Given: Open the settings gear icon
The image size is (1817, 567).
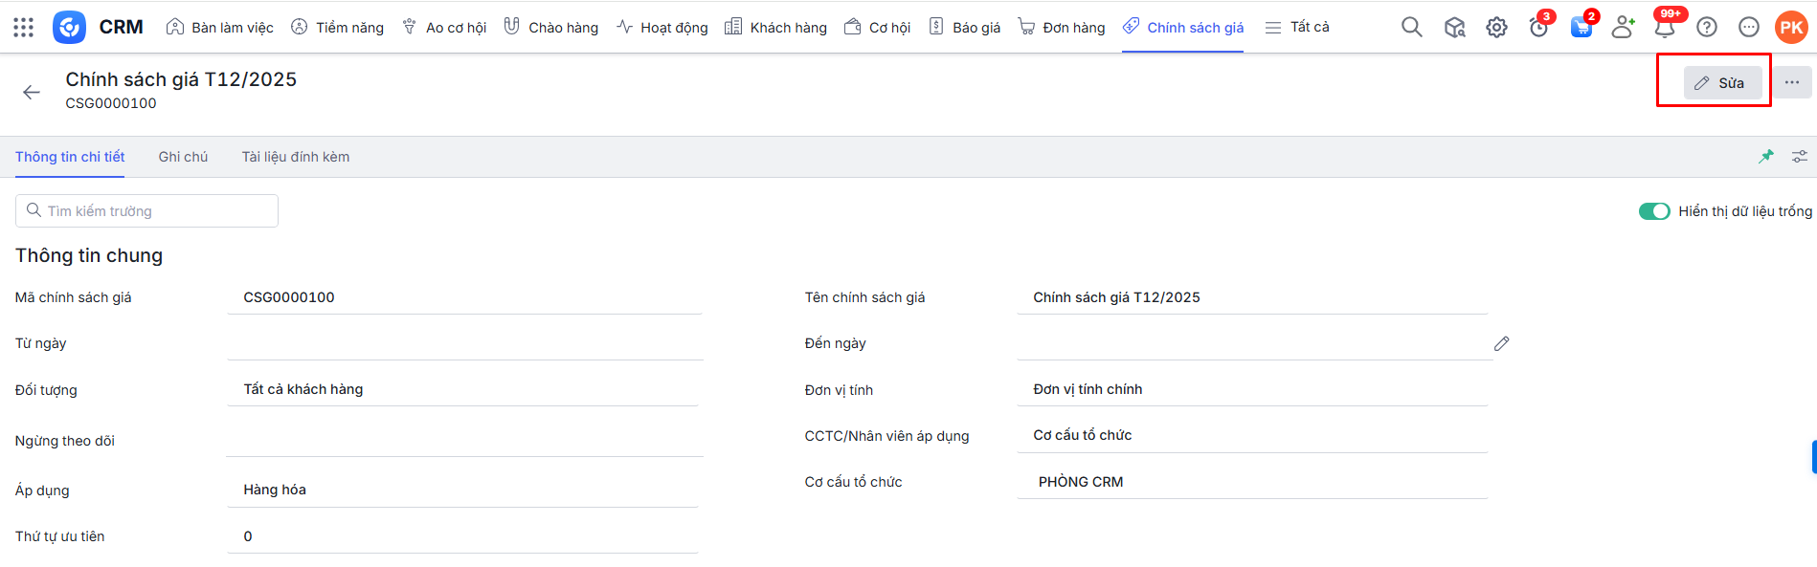Looking at the screenshot, I should [1496, 28].
